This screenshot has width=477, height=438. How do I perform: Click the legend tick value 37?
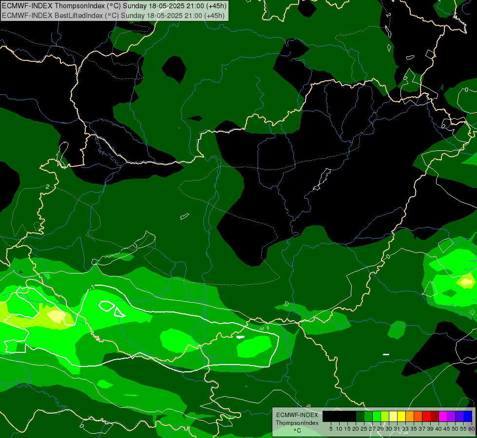pyautogui.click(x=422, y=429)
